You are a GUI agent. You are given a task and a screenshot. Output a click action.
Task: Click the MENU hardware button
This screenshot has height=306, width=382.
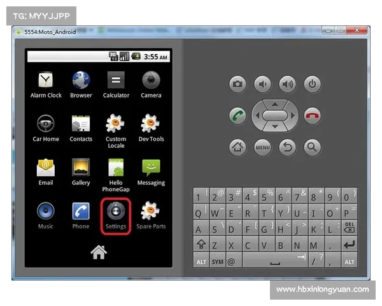click(x=262, y=147)
